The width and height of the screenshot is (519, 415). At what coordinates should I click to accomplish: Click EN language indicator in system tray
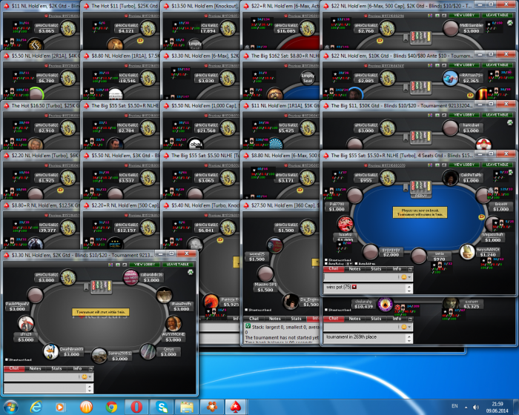454,406
